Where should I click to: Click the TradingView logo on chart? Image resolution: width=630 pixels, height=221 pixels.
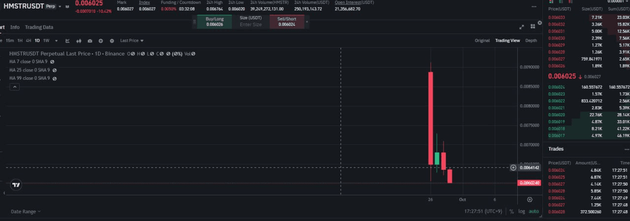tap(16, 185)
